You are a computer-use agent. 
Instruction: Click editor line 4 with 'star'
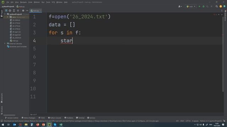click(x=135, y=41)
